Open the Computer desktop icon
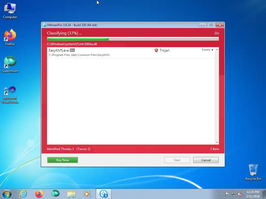The image size is (266, 199). 10,11
